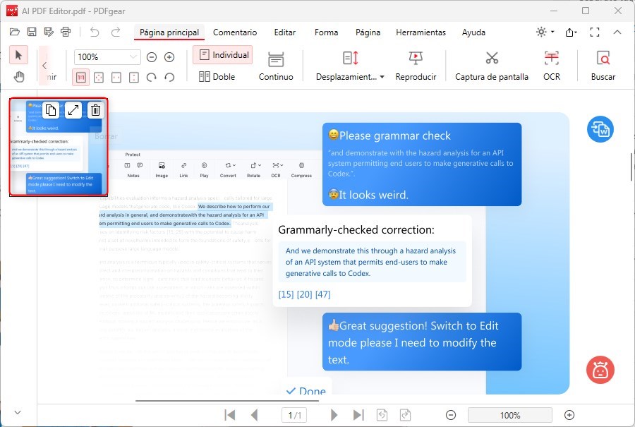Click the Done link below the correction
635x427 pixels.
point(305,390)
